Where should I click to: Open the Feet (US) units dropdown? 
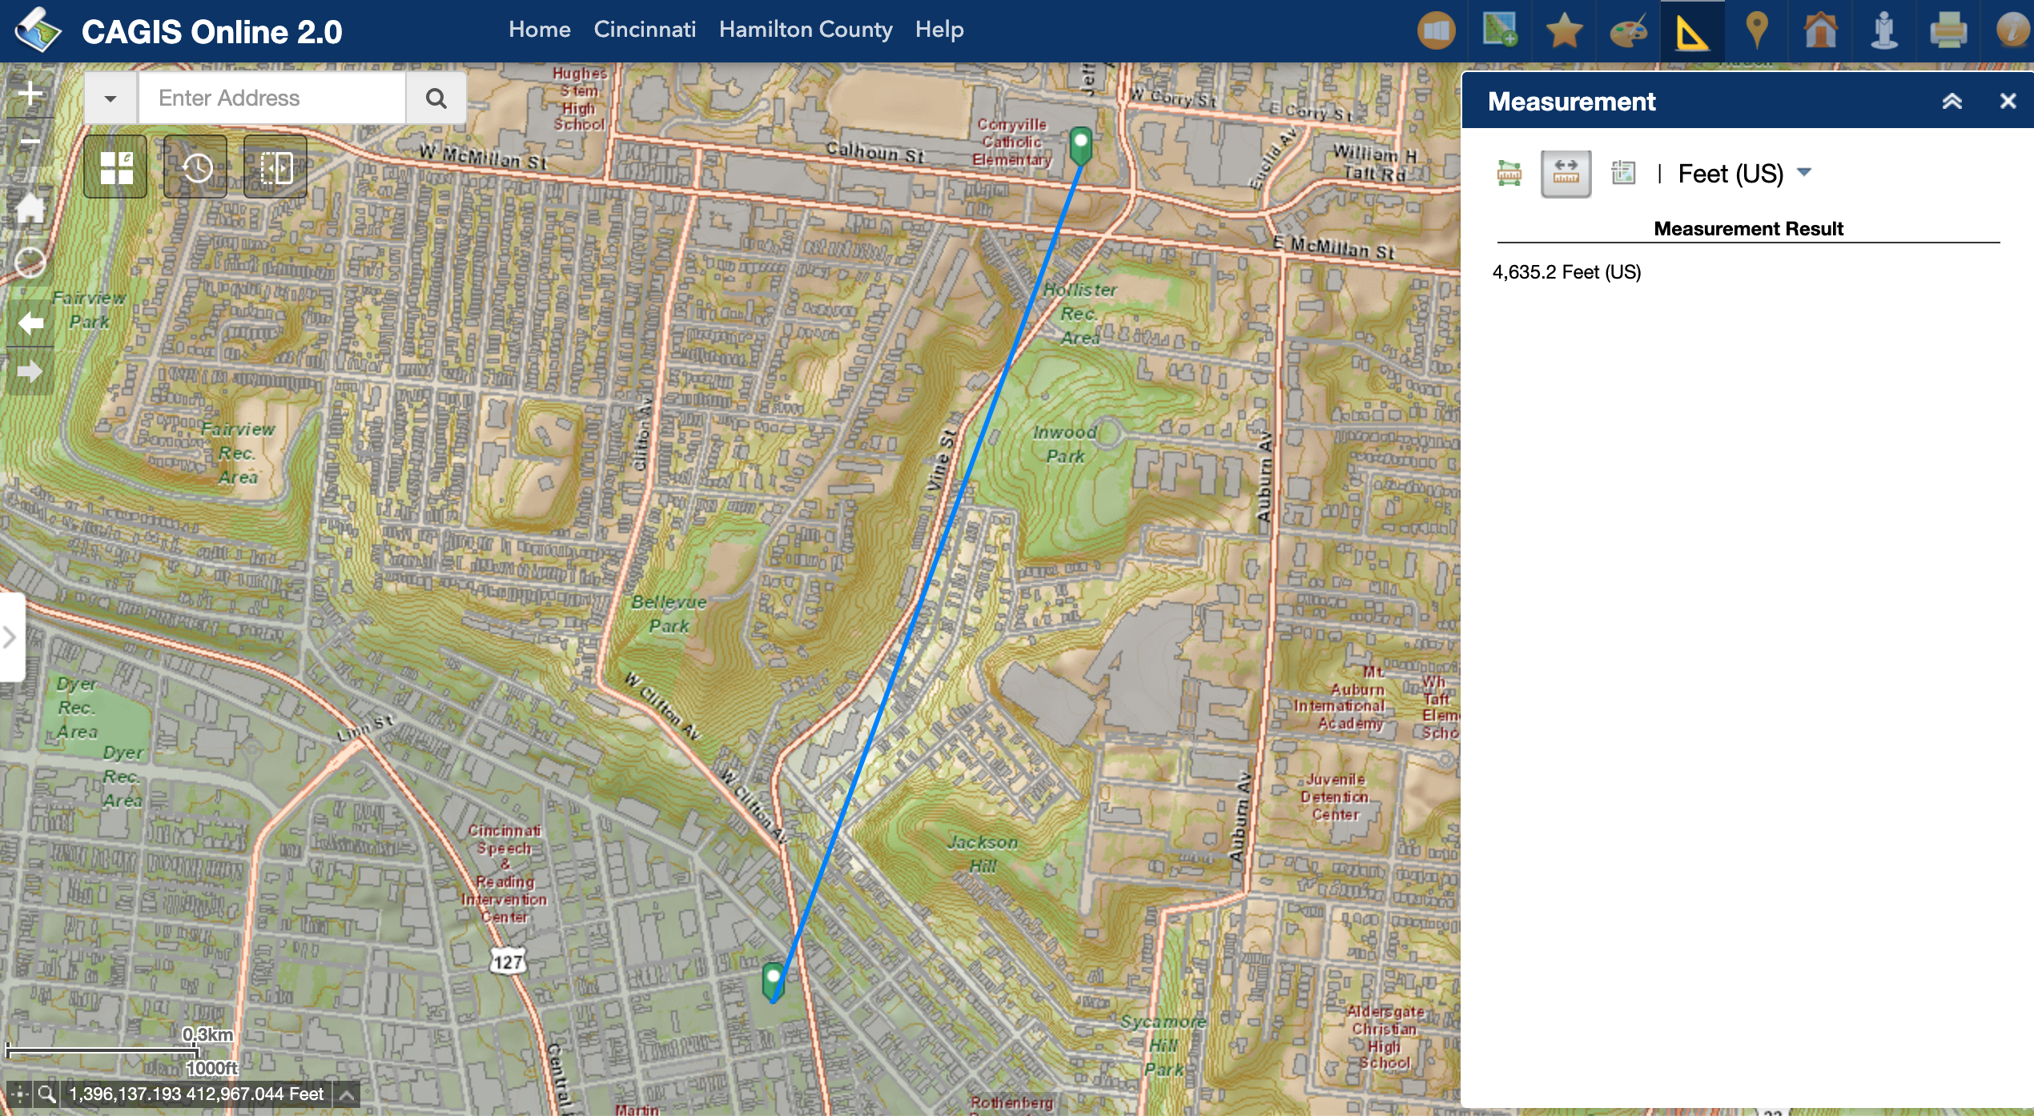click(1744, 173)
